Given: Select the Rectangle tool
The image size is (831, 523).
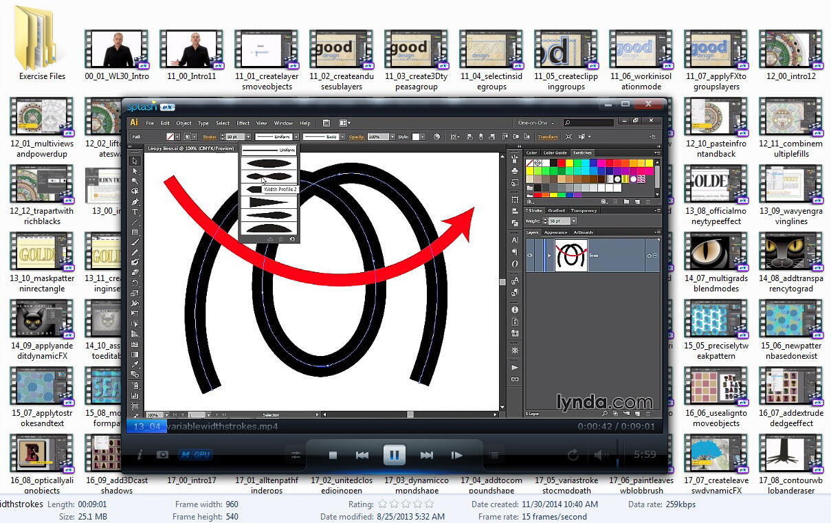Looking at the screenshot, I should [135, 232].
